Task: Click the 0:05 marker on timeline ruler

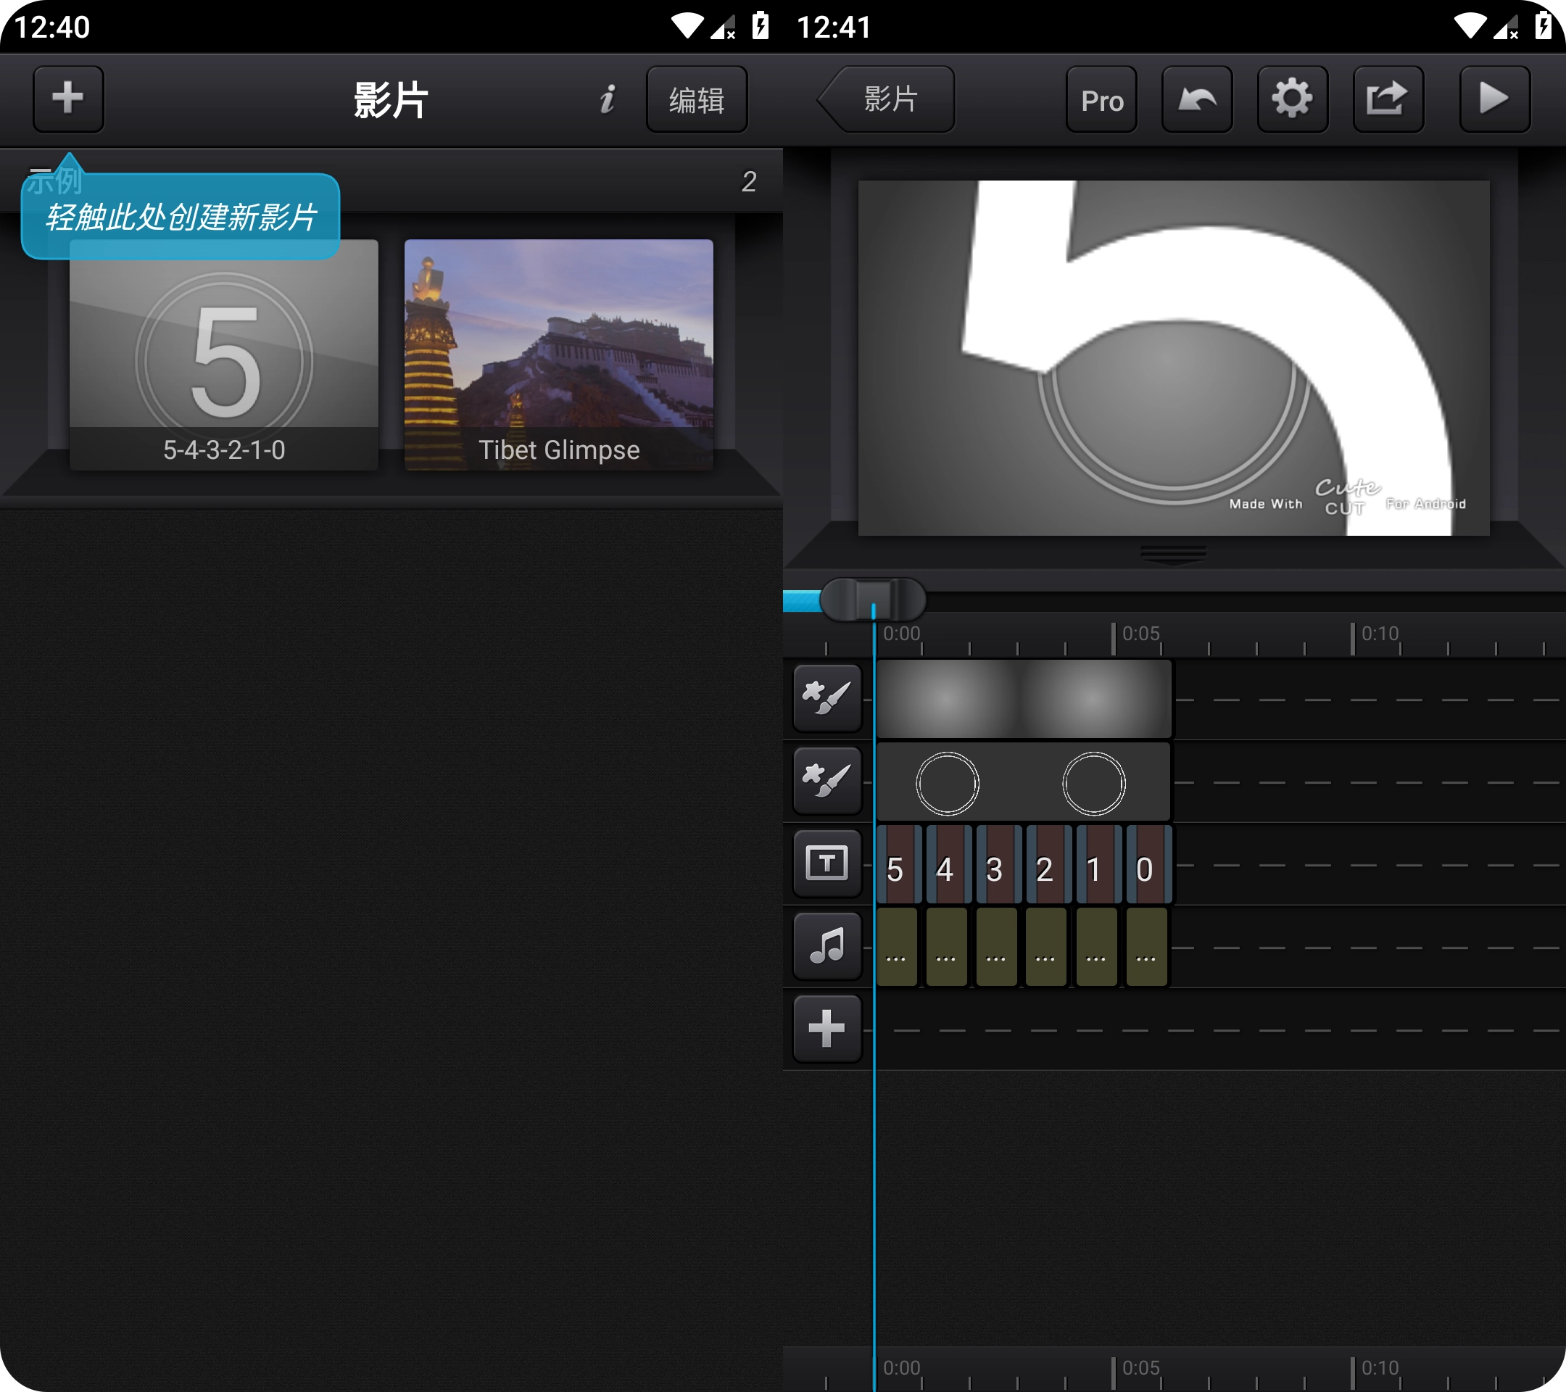Action: click(x=1139, y=635)
